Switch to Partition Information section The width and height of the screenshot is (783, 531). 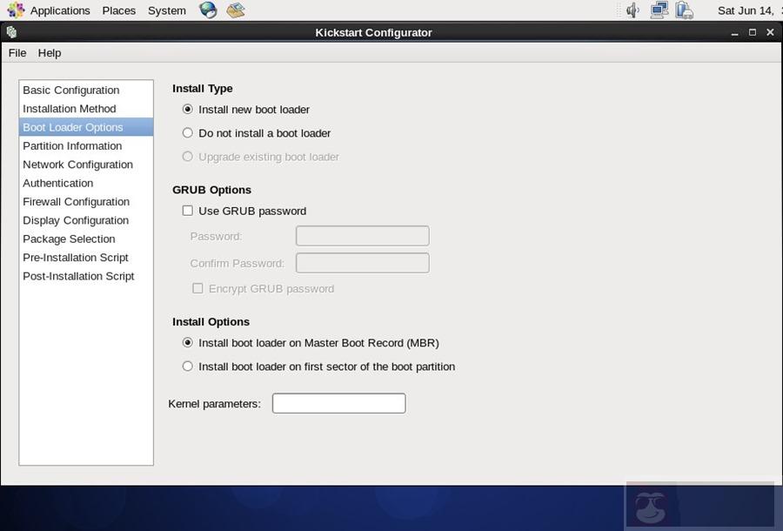click(72, 145)
